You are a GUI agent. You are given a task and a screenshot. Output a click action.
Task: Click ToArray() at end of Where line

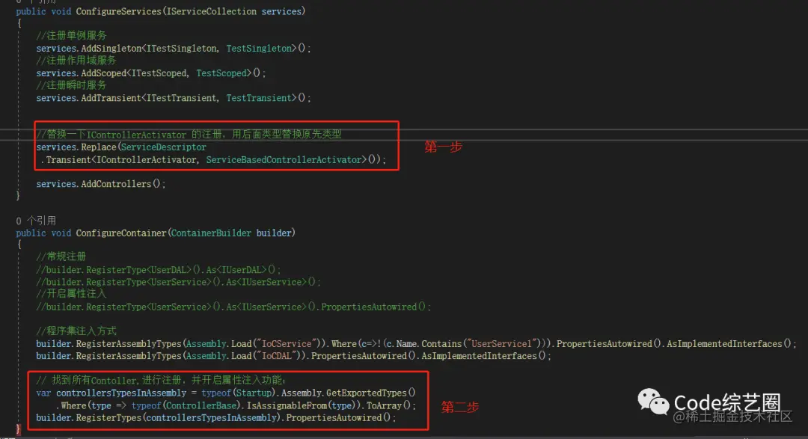coord(388,405)
